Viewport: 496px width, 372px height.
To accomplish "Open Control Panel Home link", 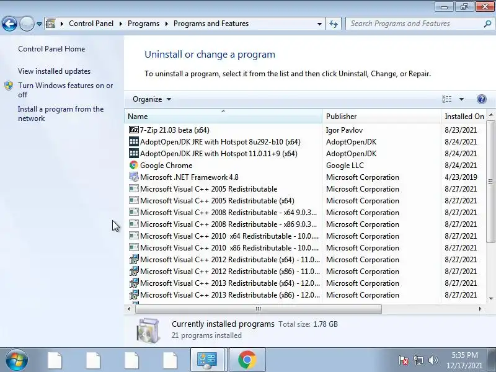I will tap(51, 49).
